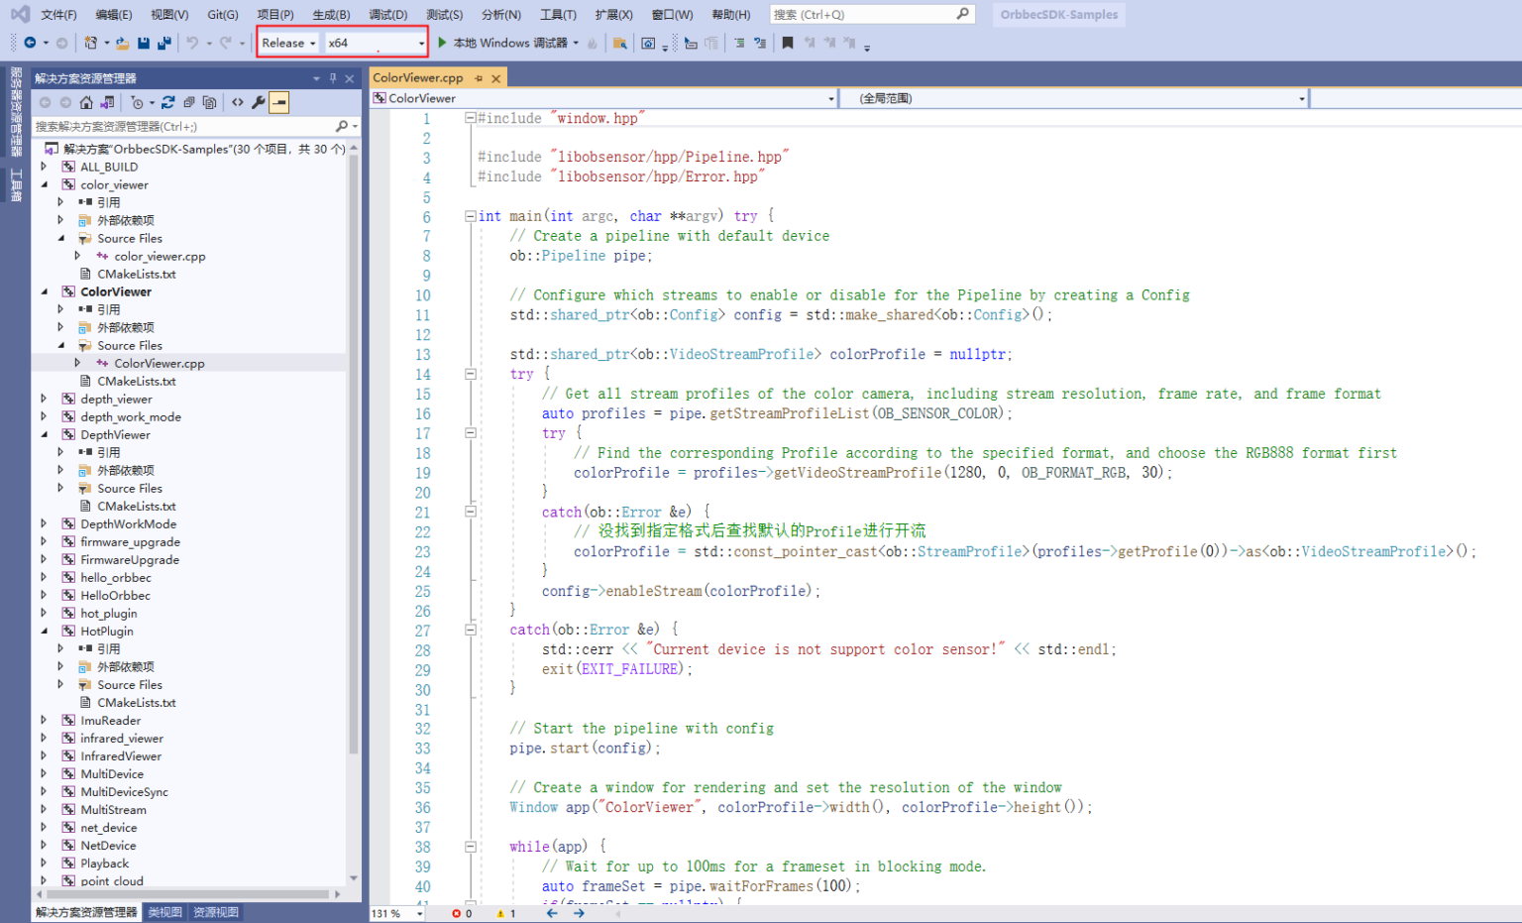Image resolution: width=1522 pixels, height=923 pixels.
Task: Collapse the code block at line 14
Action: click(x=471, y=374)
